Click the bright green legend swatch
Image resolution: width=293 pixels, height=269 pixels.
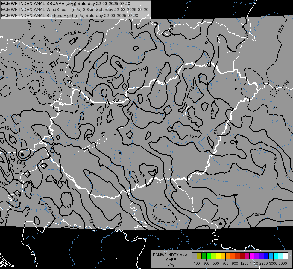click(x=209, y=256)
